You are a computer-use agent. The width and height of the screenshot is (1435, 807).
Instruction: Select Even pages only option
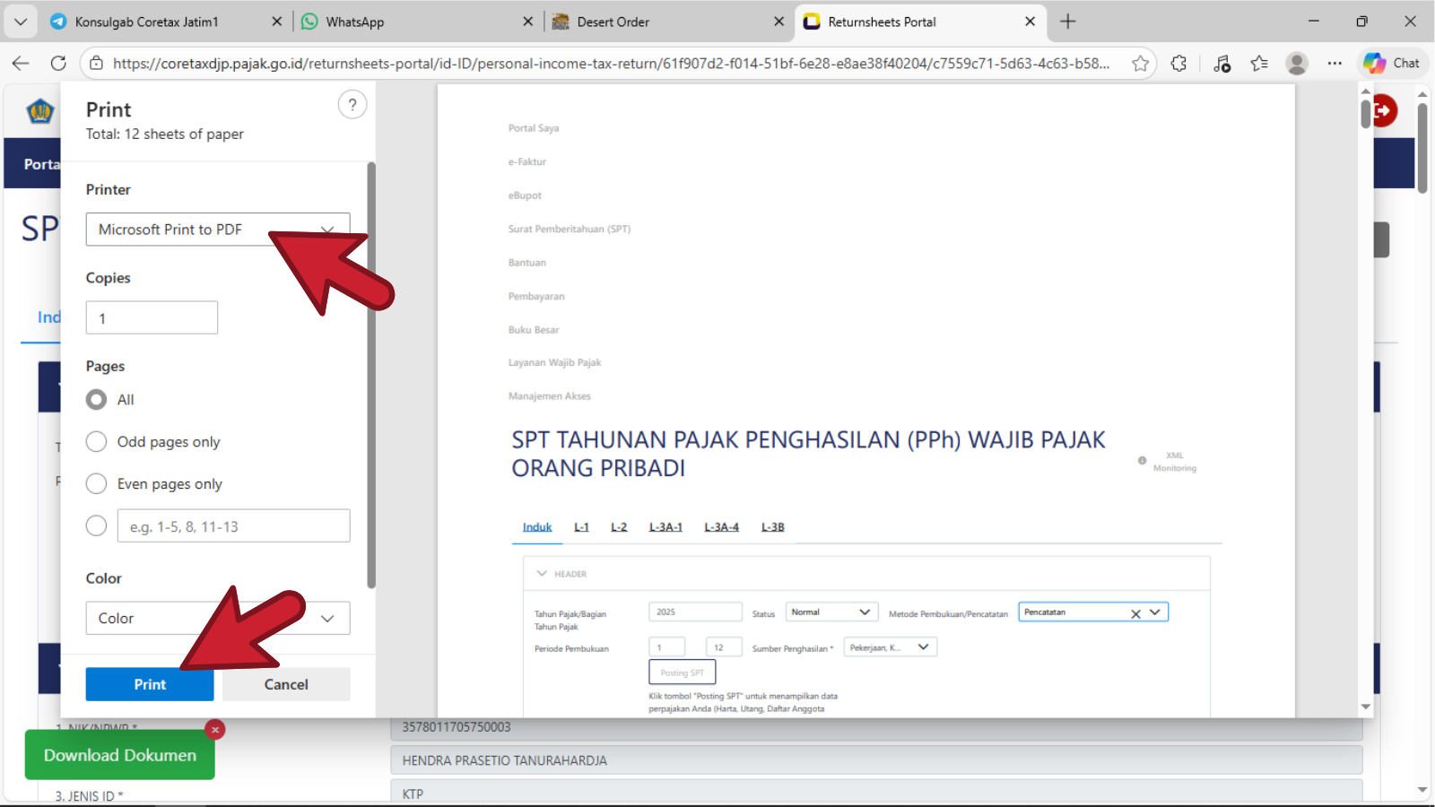97,484
